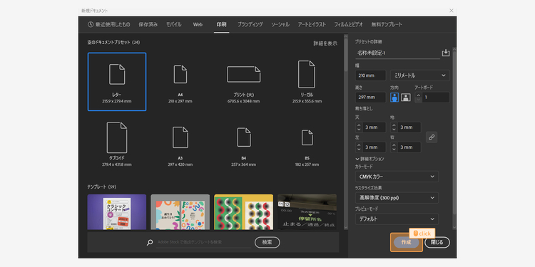Image resolution: width=535 pixels, height=267 pixels.
Task: Adjust the 左 bleed stepper
Action: pyautogui.click(x=359, y=147)
